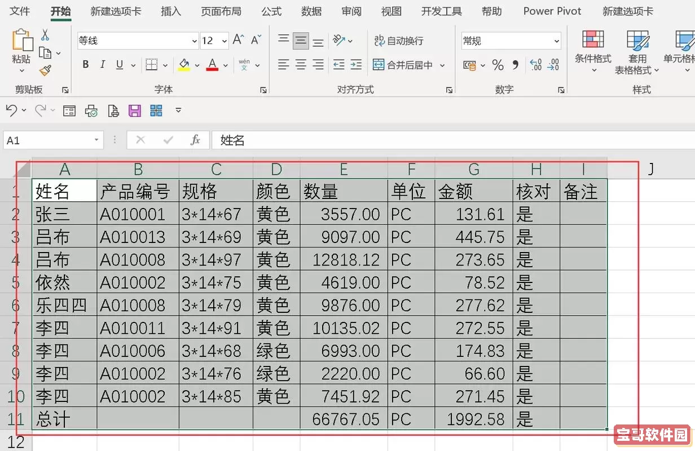Increase font size with larger A
This screenshot has height=451, width=695.
click(x=238, y=40)
